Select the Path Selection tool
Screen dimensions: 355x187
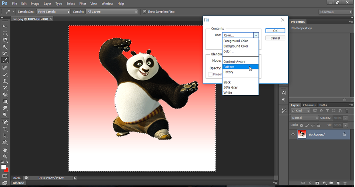click(x=5, y=136)
